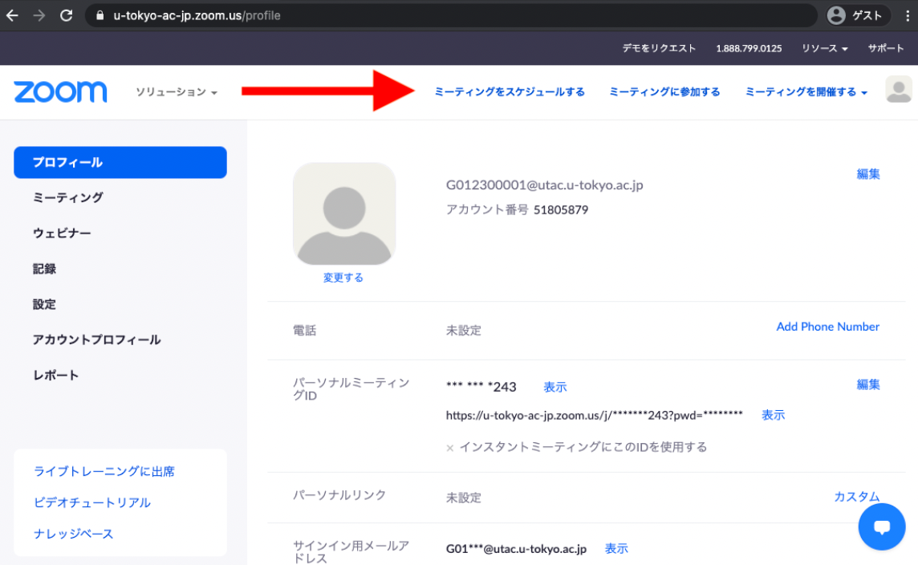Open ミーティング in sidebar
This screenshot has height=565, width=918.
(68, 198)
